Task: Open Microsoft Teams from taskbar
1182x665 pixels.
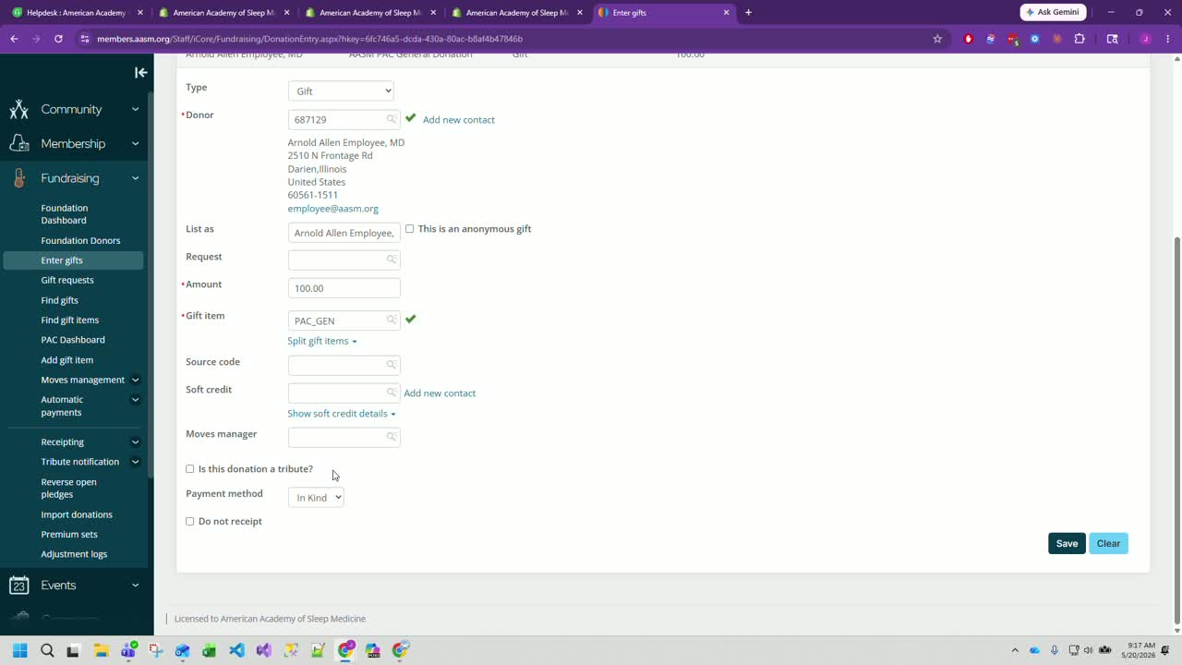Action: click(128, 650)
